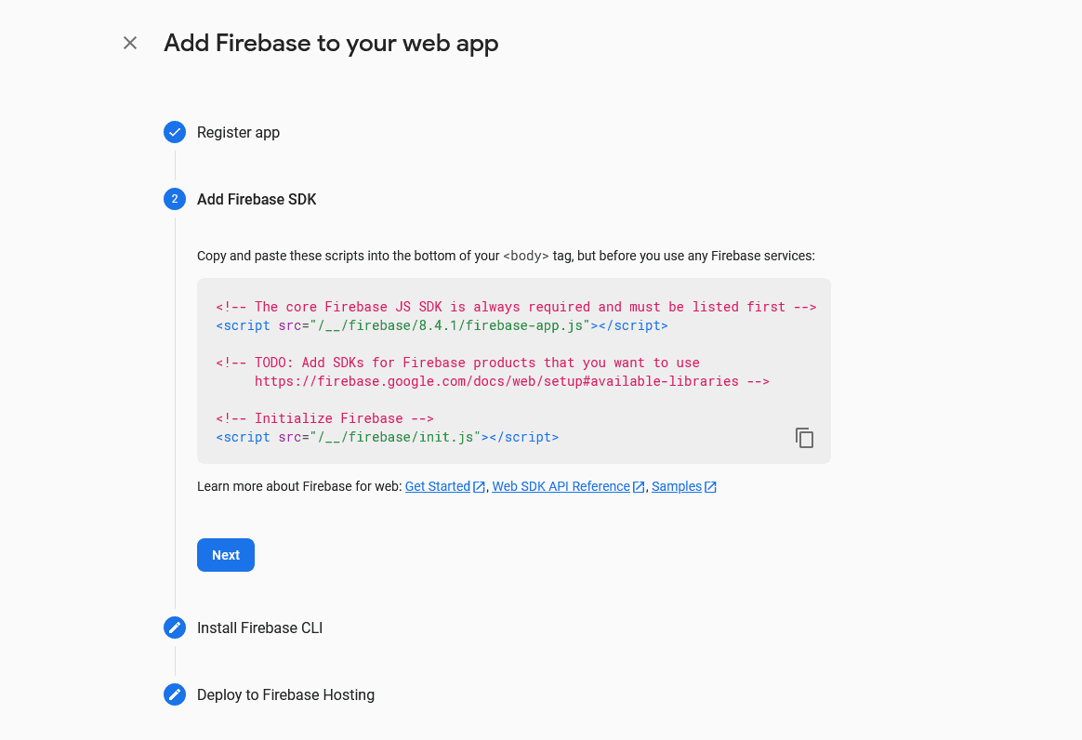Click the firebase-app.js script line in code
This screenshot has width=1082, height=740.
coord(442,325)
